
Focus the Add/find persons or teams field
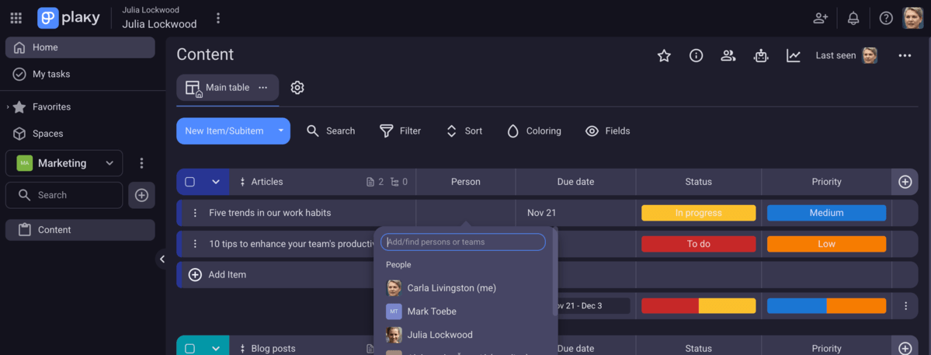(x=463, y=242)
